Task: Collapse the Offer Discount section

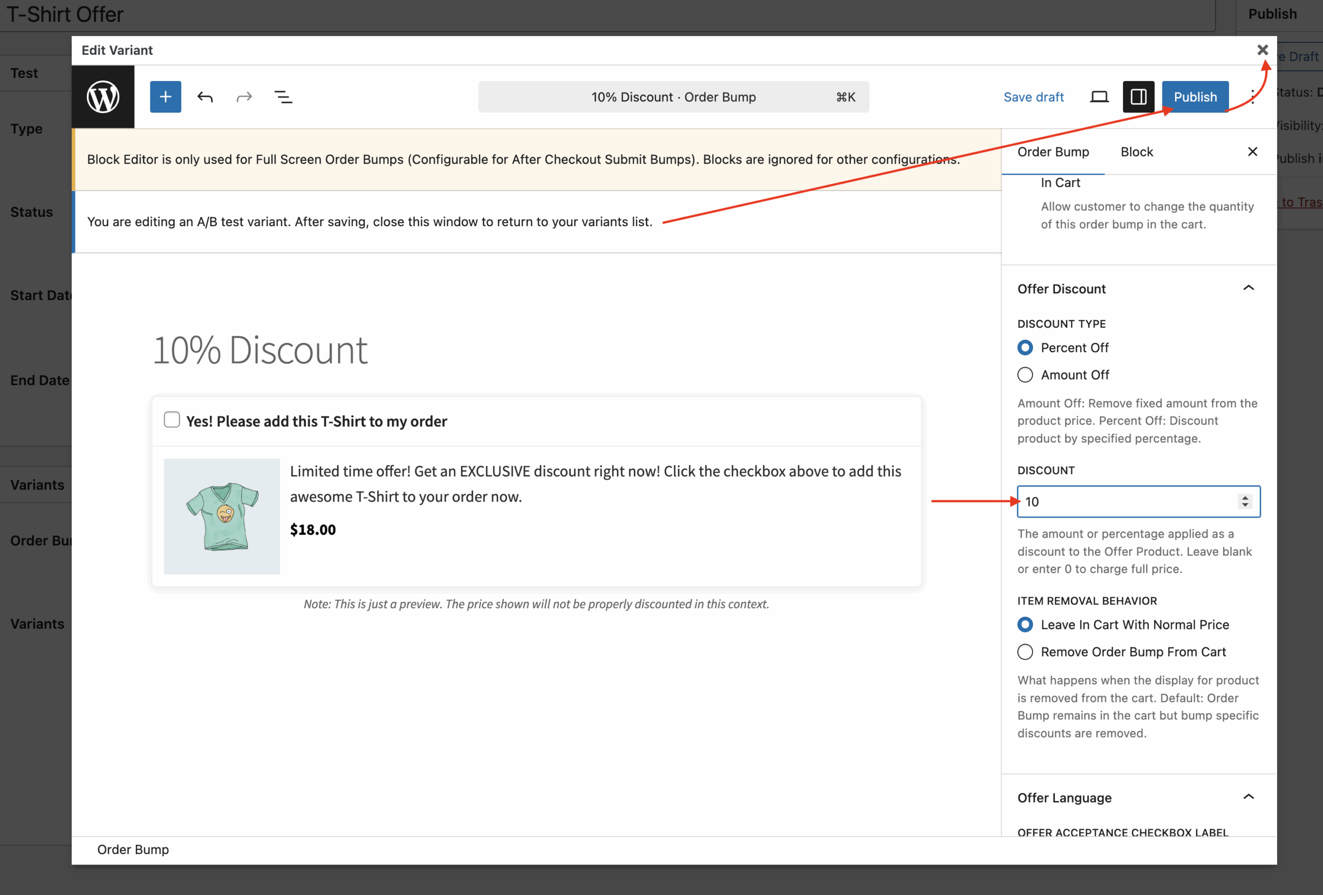Action: tap(1249, 288)
